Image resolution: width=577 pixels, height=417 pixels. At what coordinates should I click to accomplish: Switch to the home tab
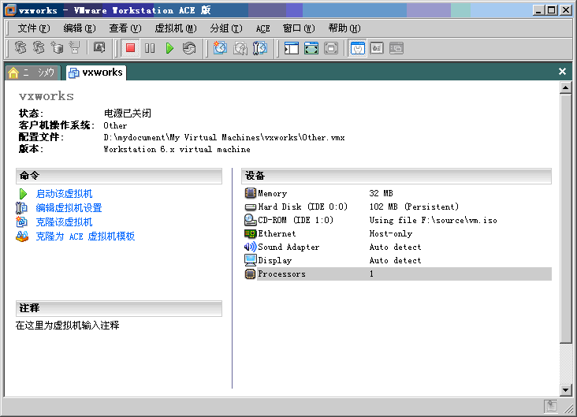click(33, 73)
